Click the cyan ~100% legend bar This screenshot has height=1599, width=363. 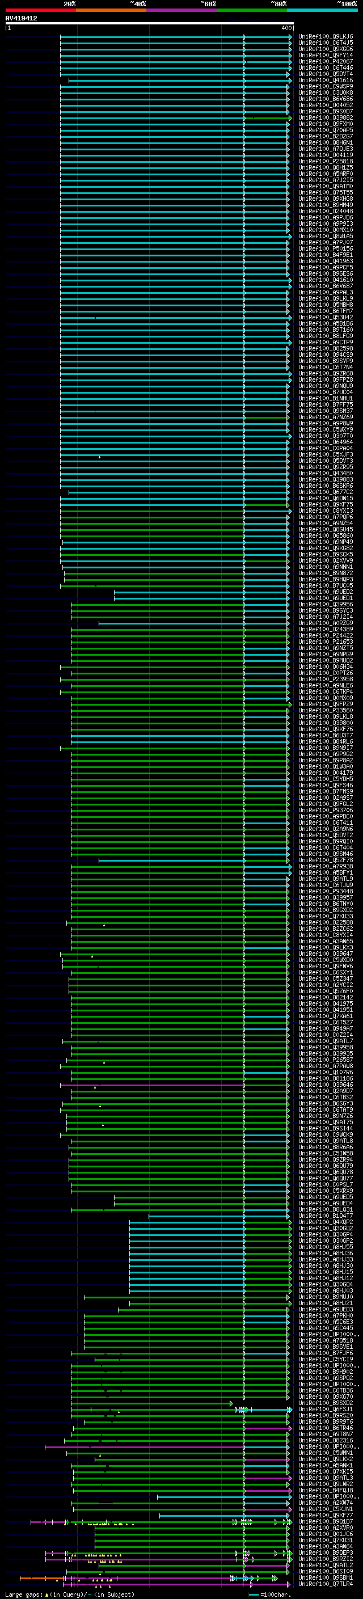pyautogui.click(x=322, y=11)
